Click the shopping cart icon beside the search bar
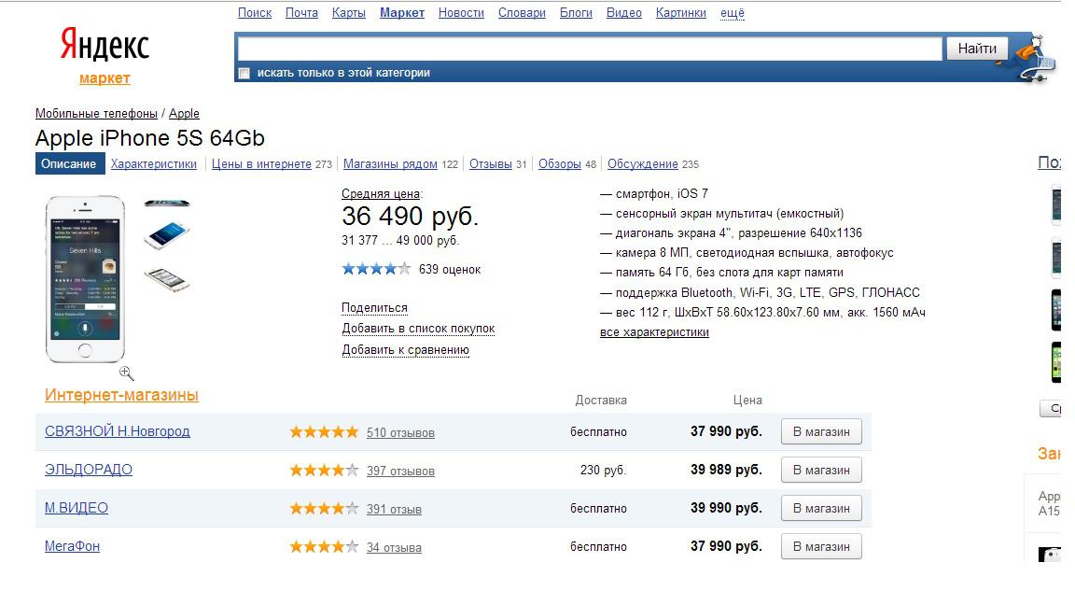 (1035, 58)
